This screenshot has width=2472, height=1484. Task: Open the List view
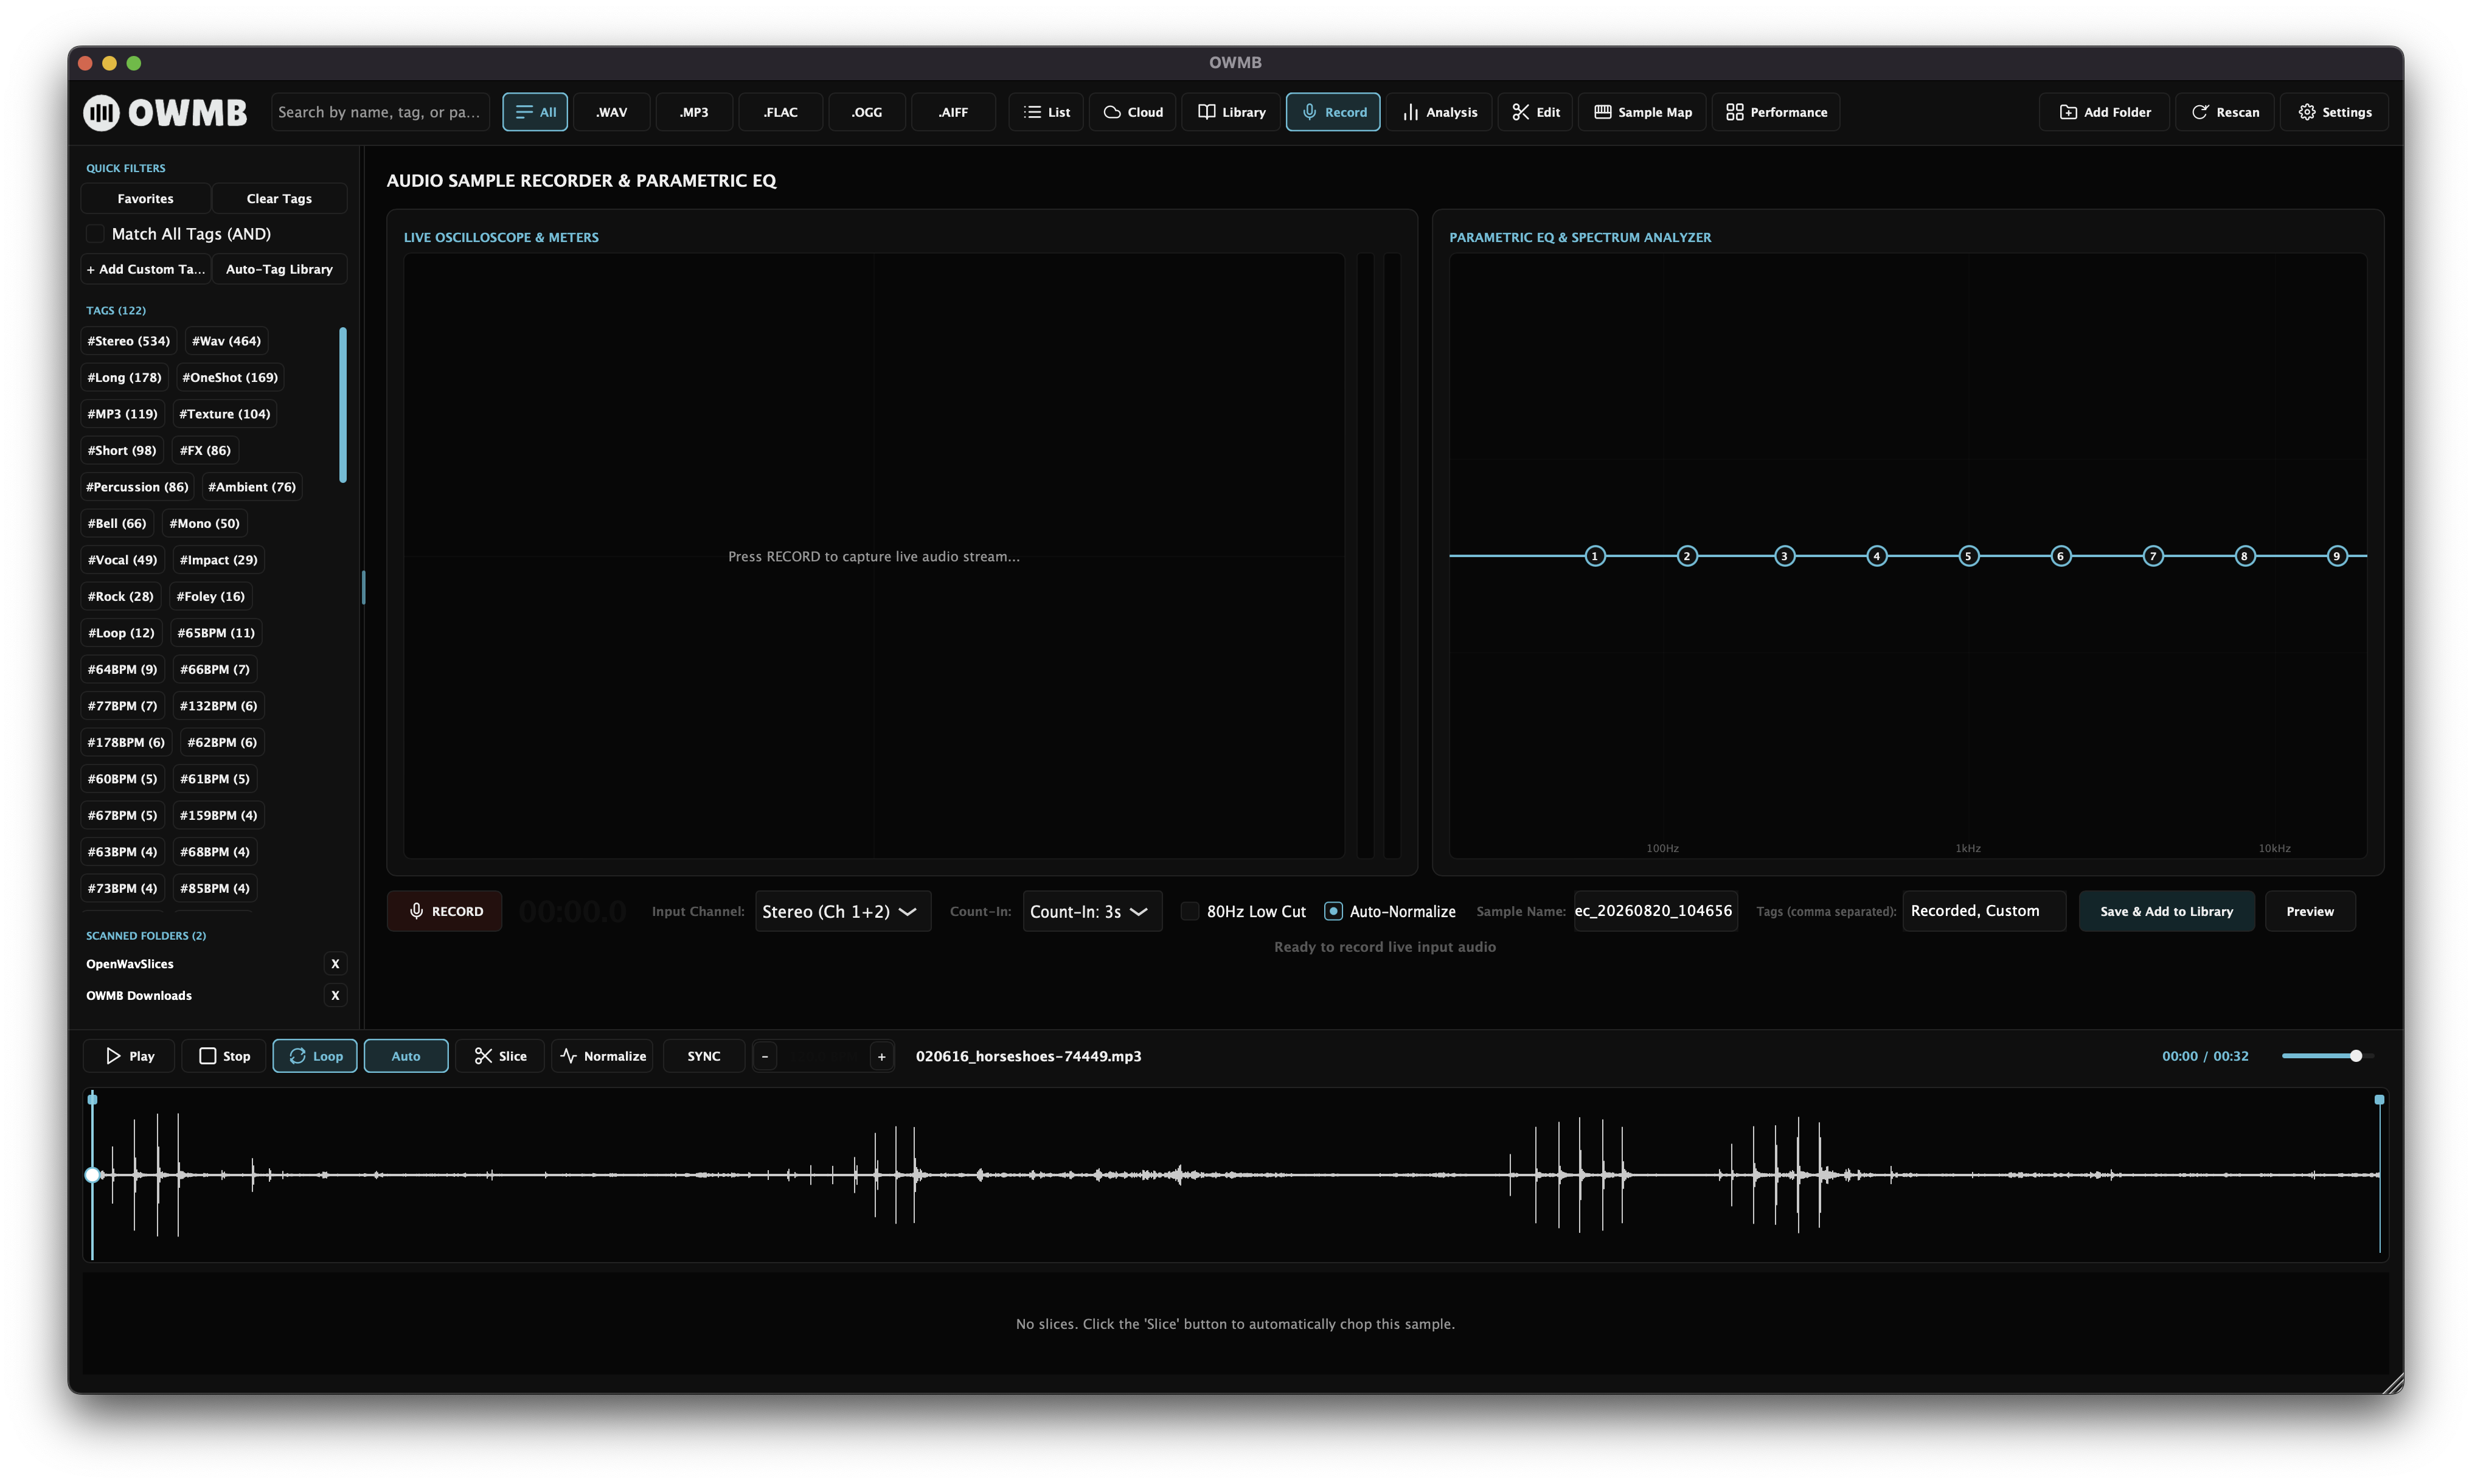(1046, 112)
